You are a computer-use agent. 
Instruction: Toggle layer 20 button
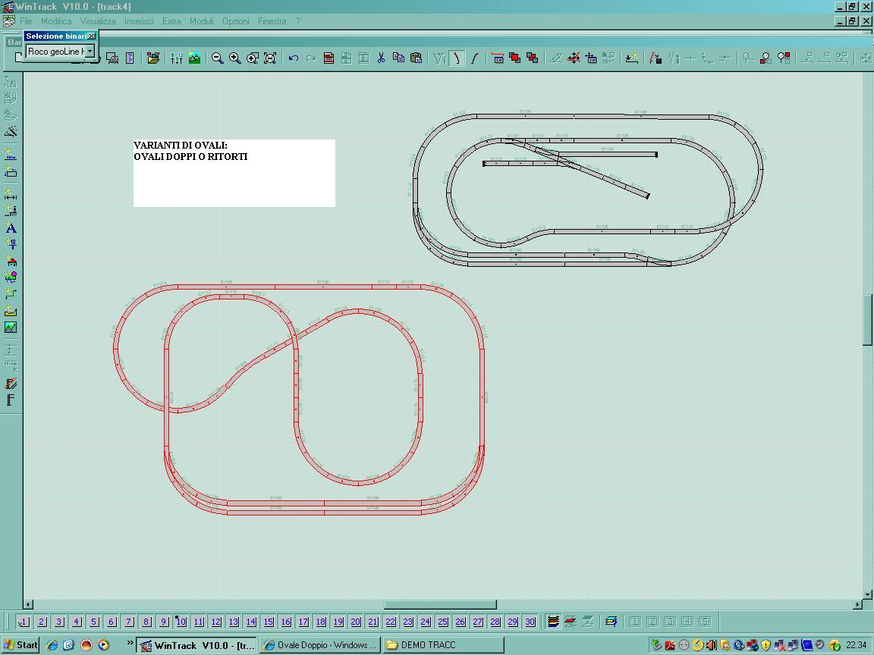click(x=356, y=622)
